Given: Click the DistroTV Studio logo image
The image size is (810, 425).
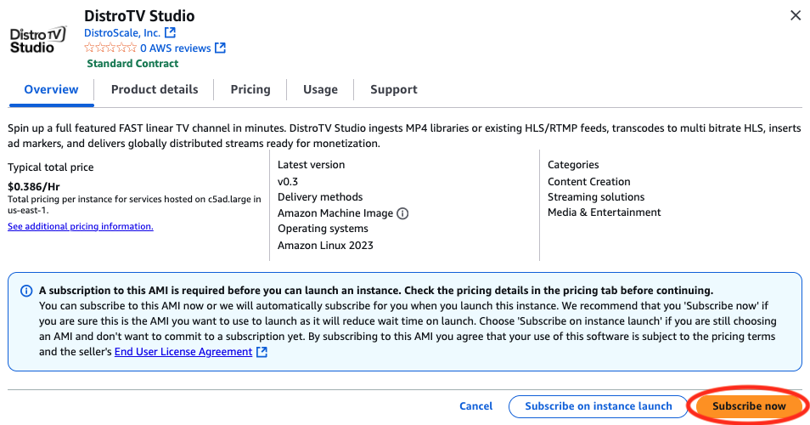Looking at the screenshot, I should (x=37, y=40).
